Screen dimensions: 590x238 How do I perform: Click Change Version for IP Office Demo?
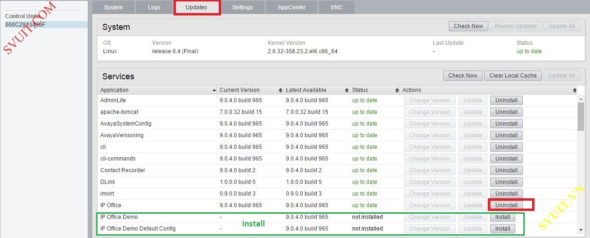click(430, 217)
